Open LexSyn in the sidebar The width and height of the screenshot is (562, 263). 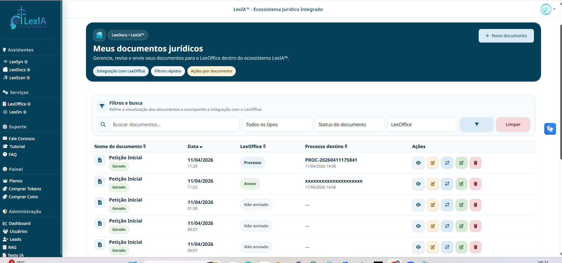(x=15, y=62)
